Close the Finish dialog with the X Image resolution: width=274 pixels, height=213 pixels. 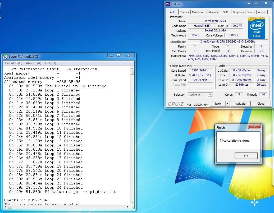coord(254,126)
